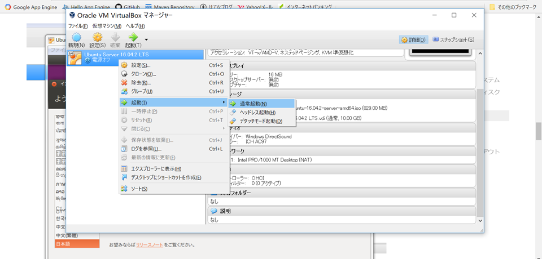Open the Machine (仮想マシン) menu
The width and height of the screenshot is (542, 259).
point(107,26)
